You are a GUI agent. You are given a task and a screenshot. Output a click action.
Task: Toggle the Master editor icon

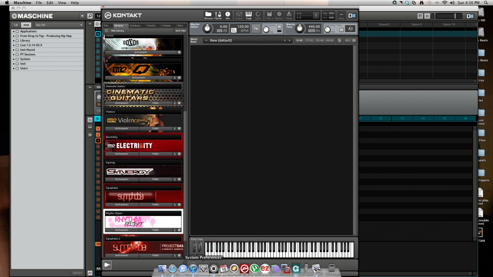click(218, 15)
